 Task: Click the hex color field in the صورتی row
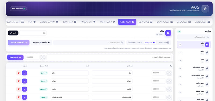[x=159, y=81]
